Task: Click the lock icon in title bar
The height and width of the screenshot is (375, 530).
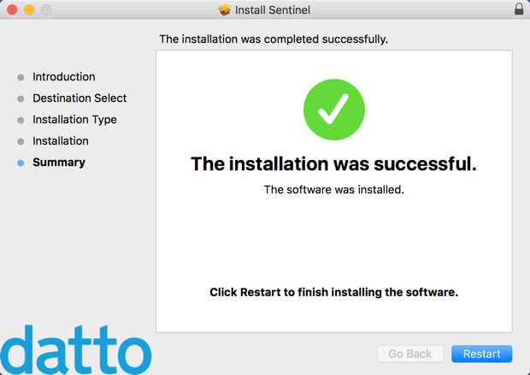Action: [x=519, y=9]
